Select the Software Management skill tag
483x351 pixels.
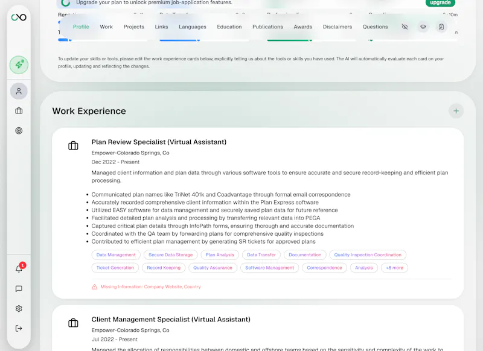pos(269,268)
